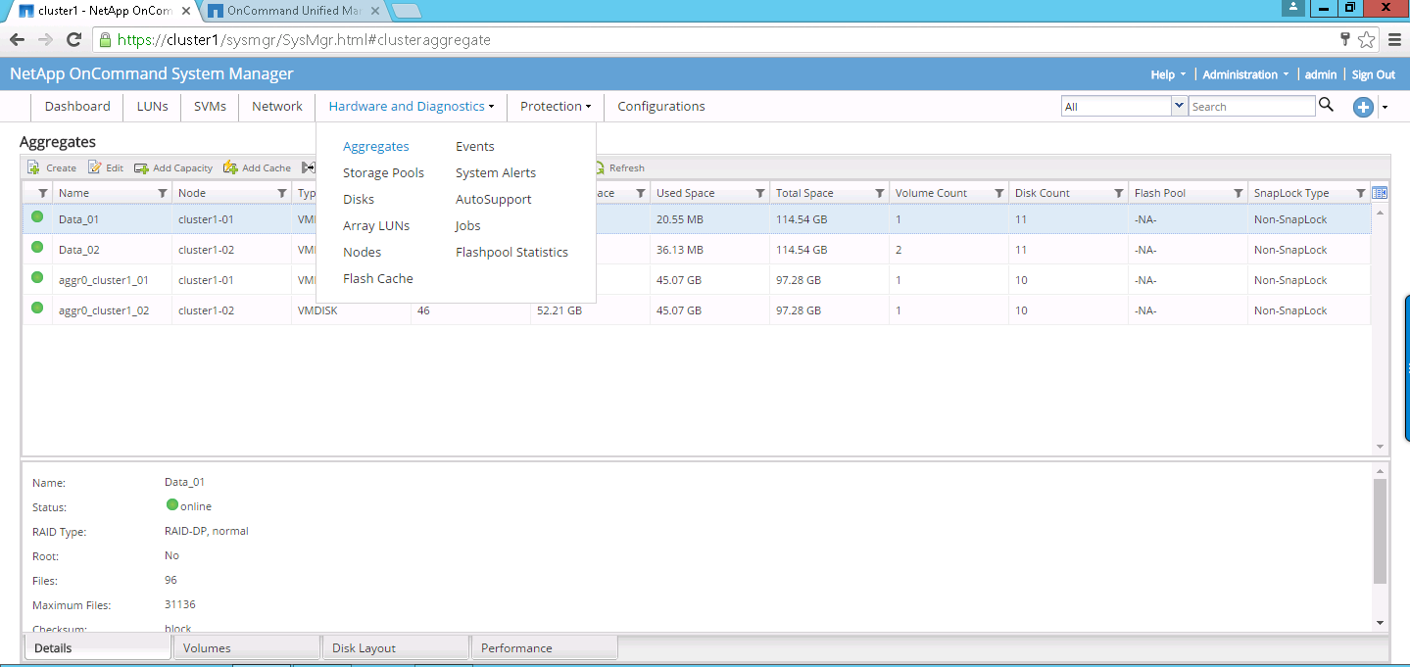Viewport: 1410px width, 667px height.
Task: Click in the Search input field
Action: coord(1251,106)
